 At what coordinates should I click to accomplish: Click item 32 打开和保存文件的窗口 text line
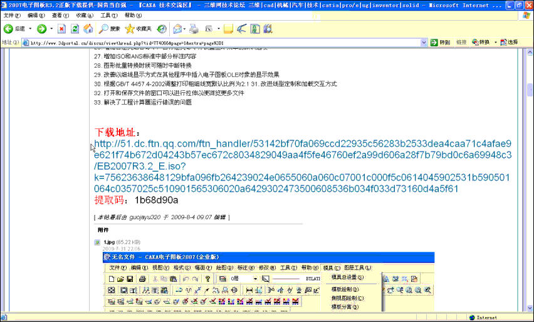[169, 93]
